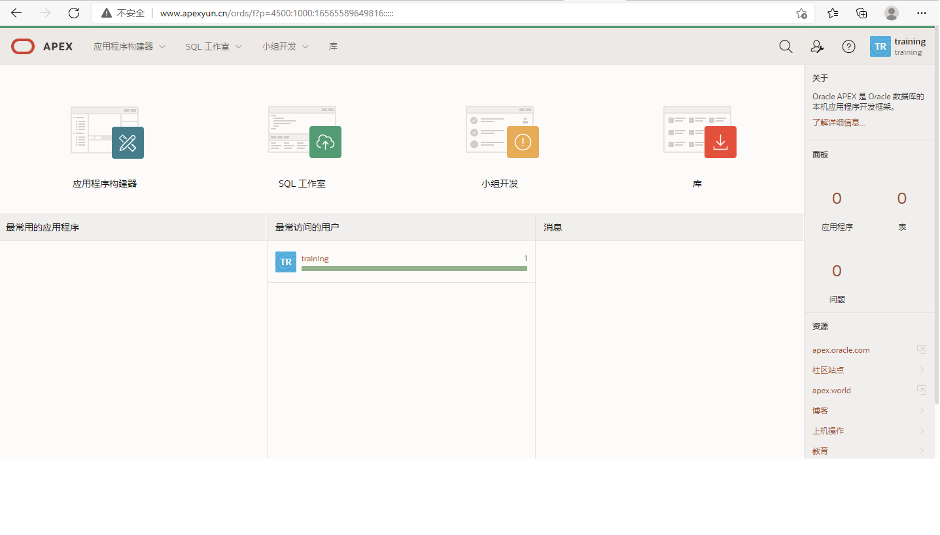Click external link icon beside apex.oracle.com
The height and width of the screenshot is (535, 940).
point(922,349)
